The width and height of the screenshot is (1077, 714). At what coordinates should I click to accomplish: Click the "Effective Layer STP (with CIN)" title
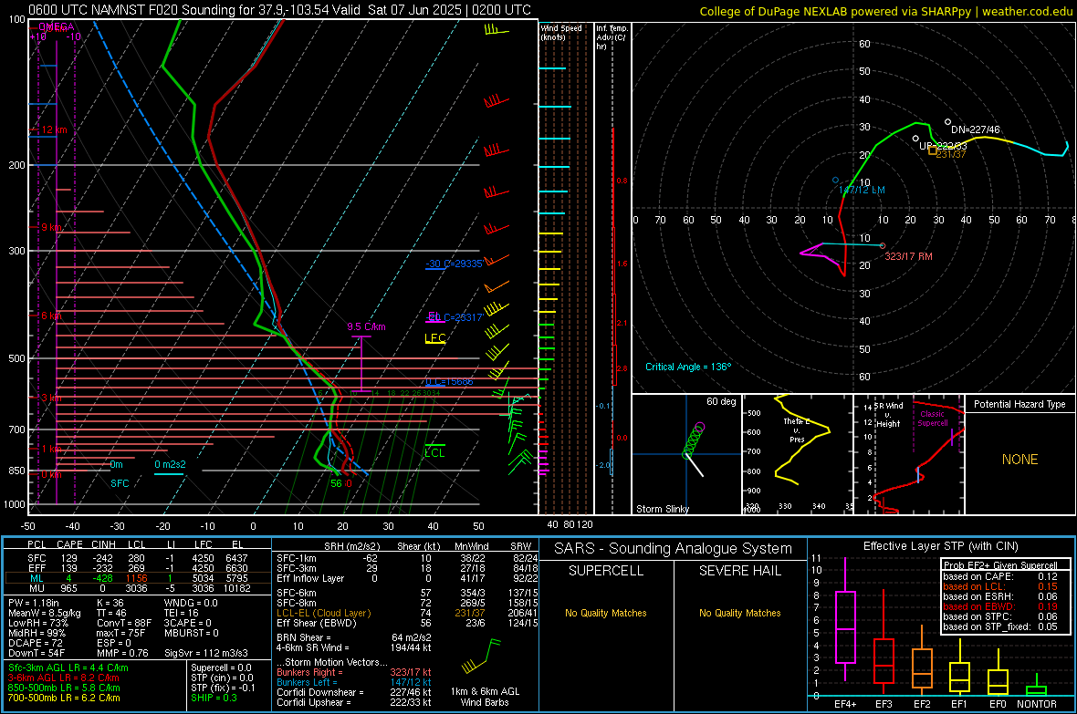click(x=941, y=546)
